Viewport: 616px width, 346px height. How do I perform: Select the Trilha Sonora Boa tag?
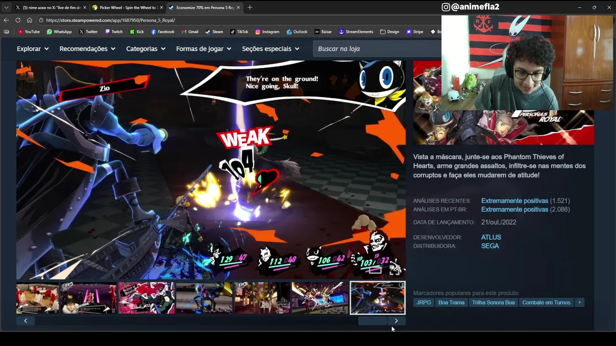point(493,302)
